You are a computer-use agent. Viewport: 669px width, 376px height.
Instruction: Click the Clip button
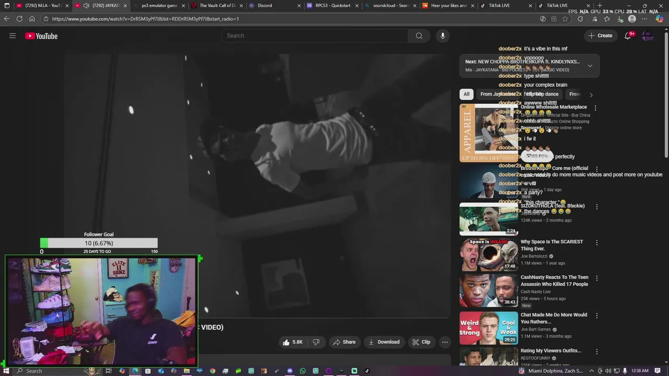(x=421, y=342)
